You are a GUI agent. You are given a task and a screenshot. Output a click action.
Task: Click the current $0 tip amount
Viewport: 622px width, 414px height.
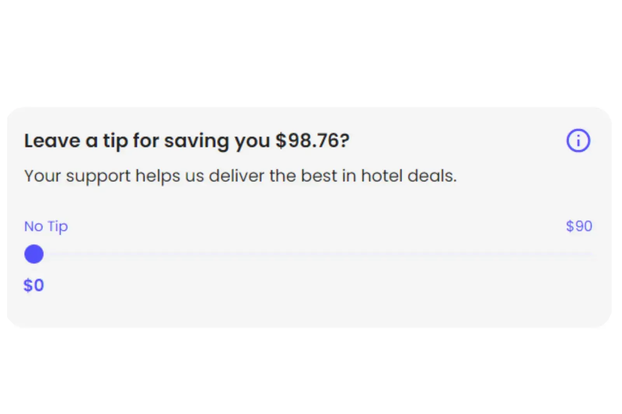tap(34, 285)
